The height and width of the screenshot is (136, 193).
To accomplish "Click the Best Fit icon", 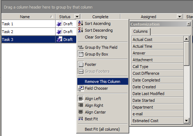I will tap(80, 119).
